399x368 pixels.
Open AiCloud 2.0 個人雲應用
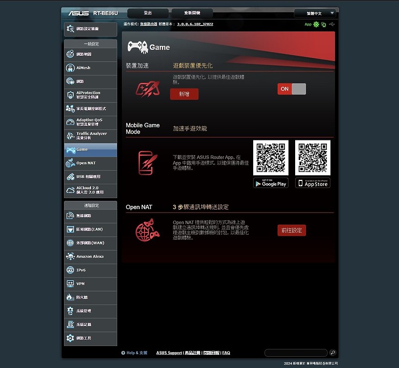[91, 190]
